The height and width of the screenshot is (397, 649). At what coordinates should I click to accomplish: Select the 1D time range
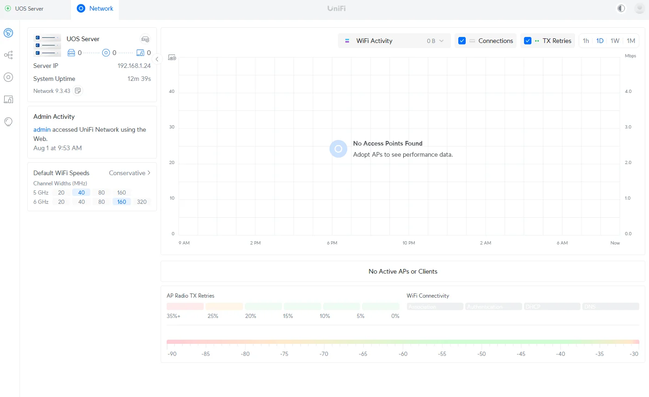coord(600,41)
